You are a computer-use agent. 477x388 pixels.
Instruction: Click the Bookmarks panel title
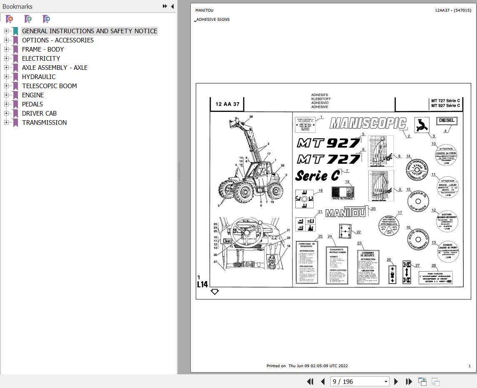point(17,6)
